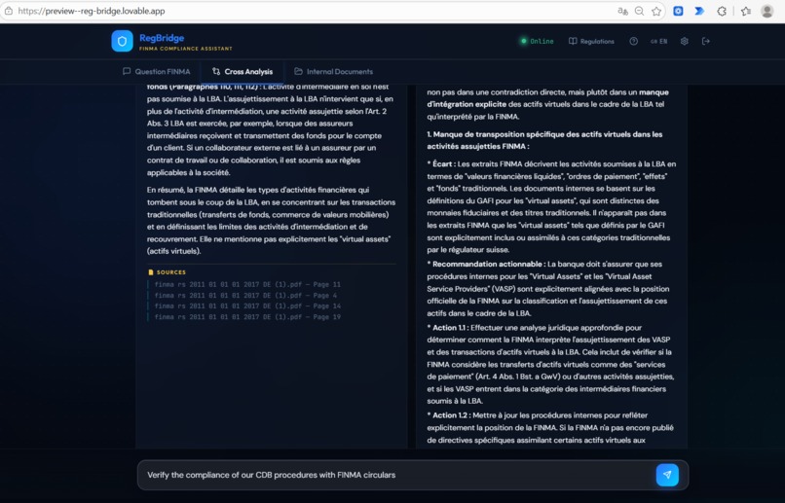Image resolution: width=785 pixels, height=503 pixels.
Task: Open the browser favorites list icon
Action: [746, 11]
